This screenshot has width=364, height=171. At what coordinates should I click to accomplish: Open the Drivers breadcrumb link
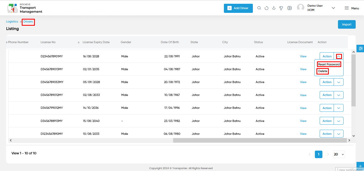[x=28, y=21]
